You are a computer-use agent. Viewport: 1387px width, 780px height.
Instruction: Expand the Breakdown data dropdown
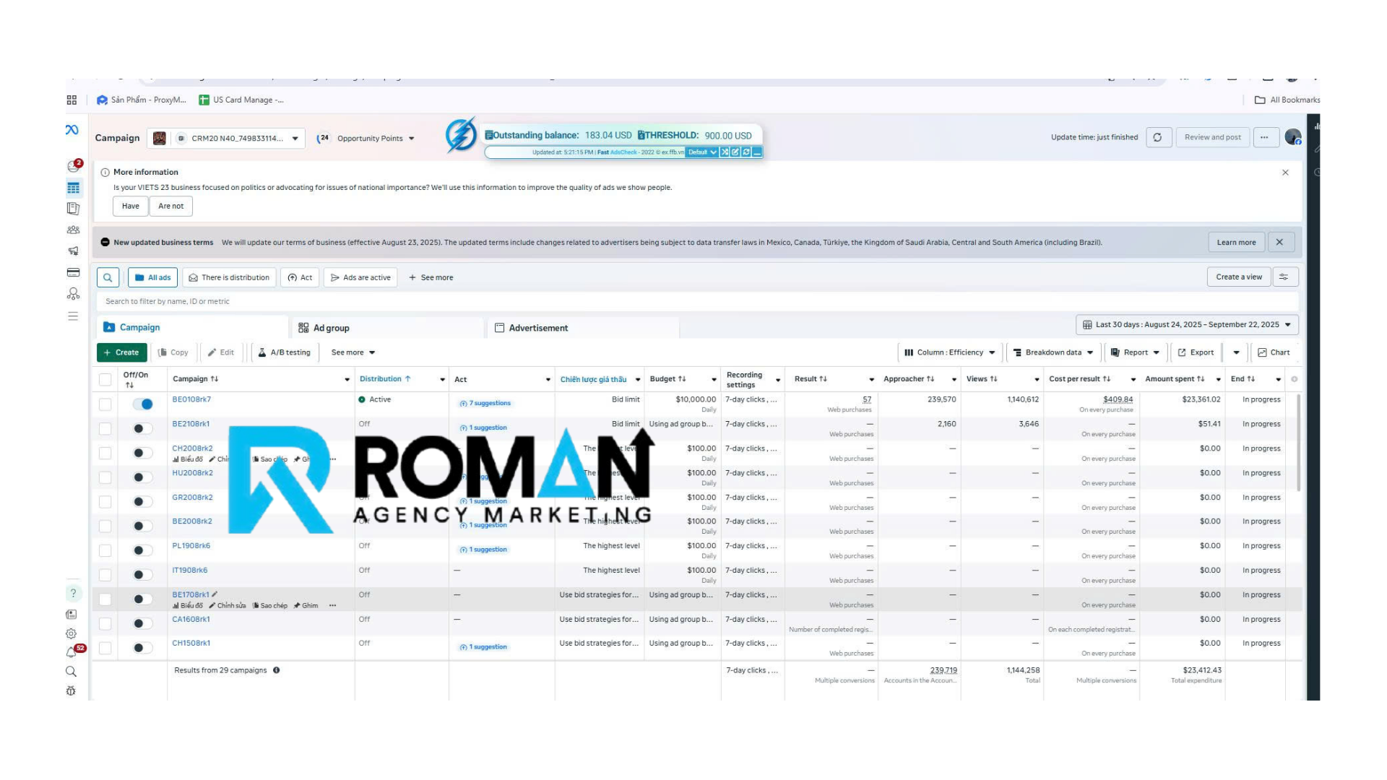pyautogui.click(x=1053, y=352)
